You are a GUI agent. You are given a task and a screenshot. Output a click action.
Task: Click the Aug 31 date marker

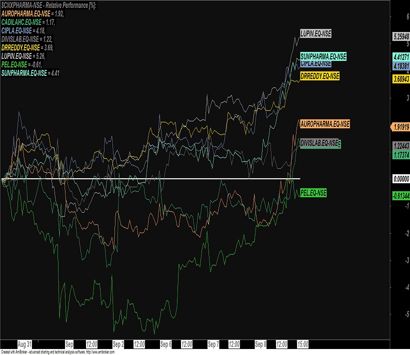coord(24,345)
